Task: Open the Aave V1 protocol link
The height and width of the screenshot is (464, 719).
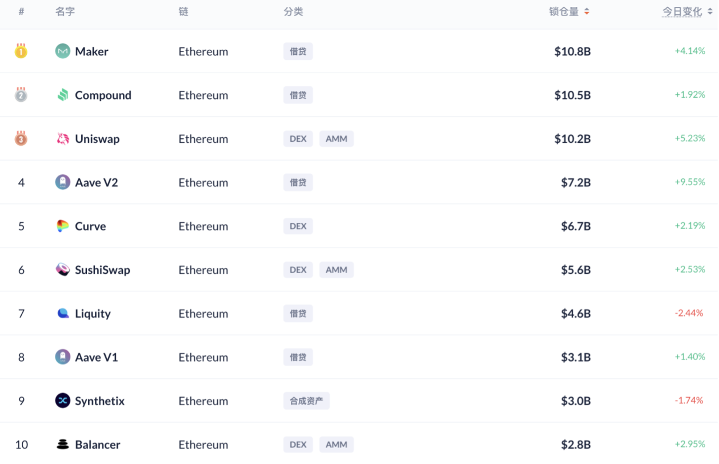Action: pyautogui.click(x=96, y=357)
